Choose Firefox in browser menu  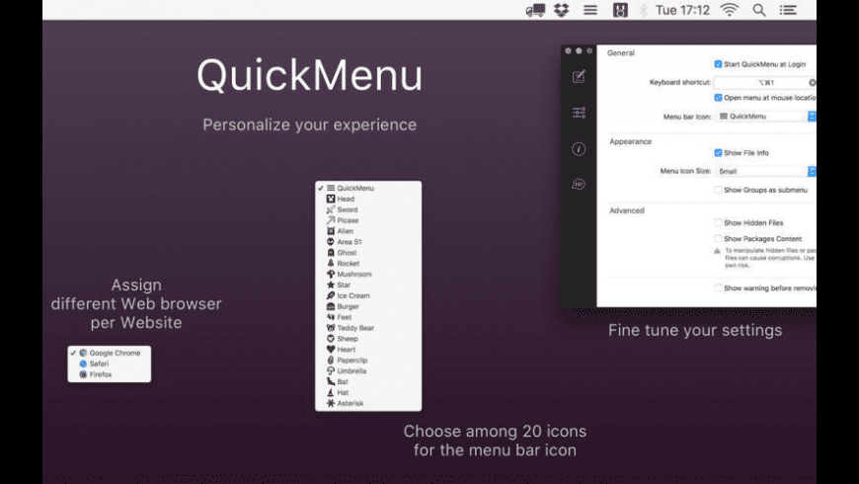[109, 374]
